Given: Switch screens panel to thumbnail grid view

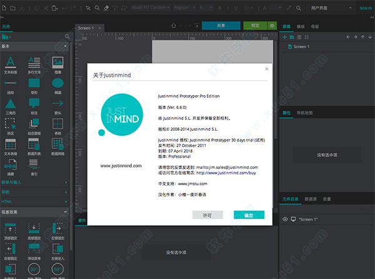Looking at the screenshot, I should point(307,37).
